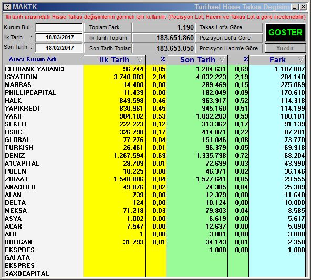
Task: Click Fark value 10.000 for DELTA
Action: coord(295,202)
